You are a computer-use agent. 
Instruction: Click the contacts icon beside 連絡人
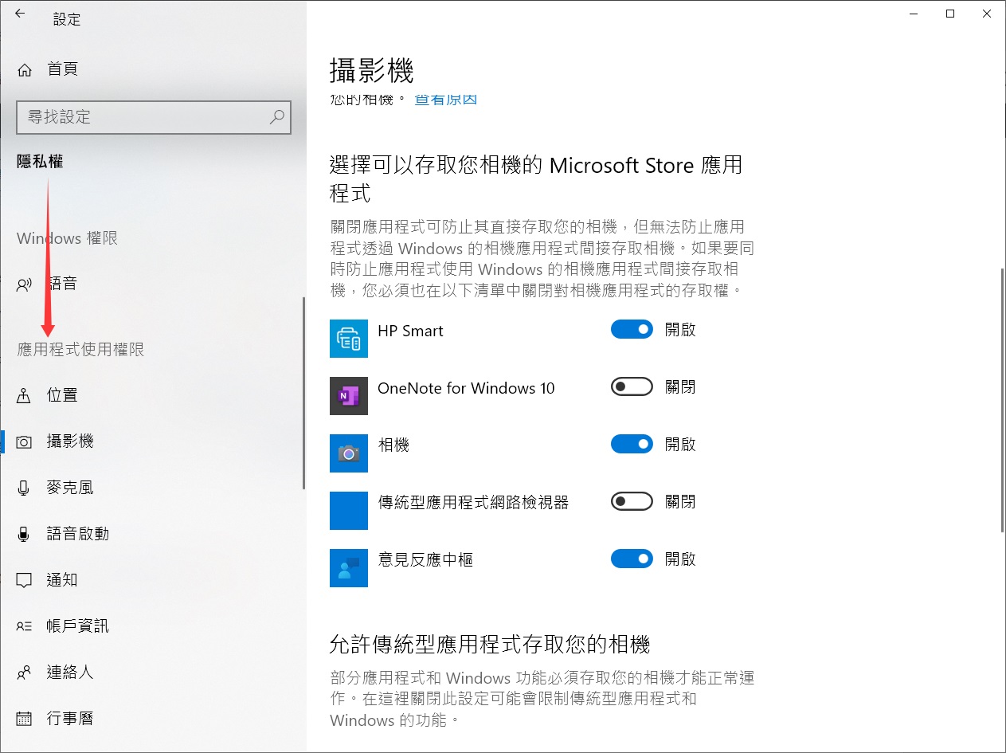(24, 673)
